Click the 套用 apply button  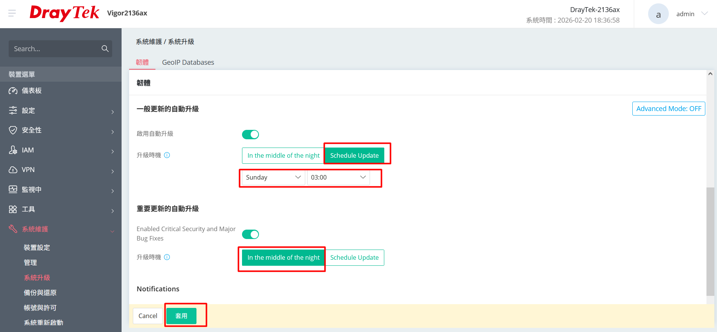click(181, 316)
